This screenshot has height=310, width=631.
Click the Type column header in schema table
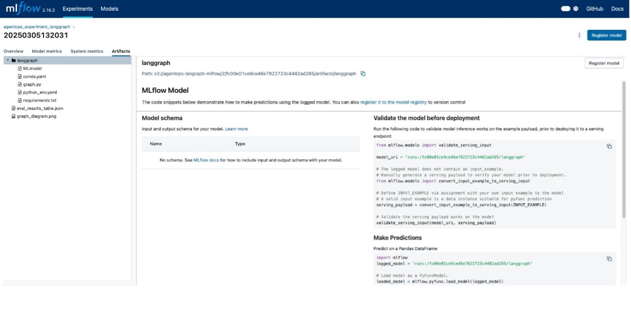point(240,144)
